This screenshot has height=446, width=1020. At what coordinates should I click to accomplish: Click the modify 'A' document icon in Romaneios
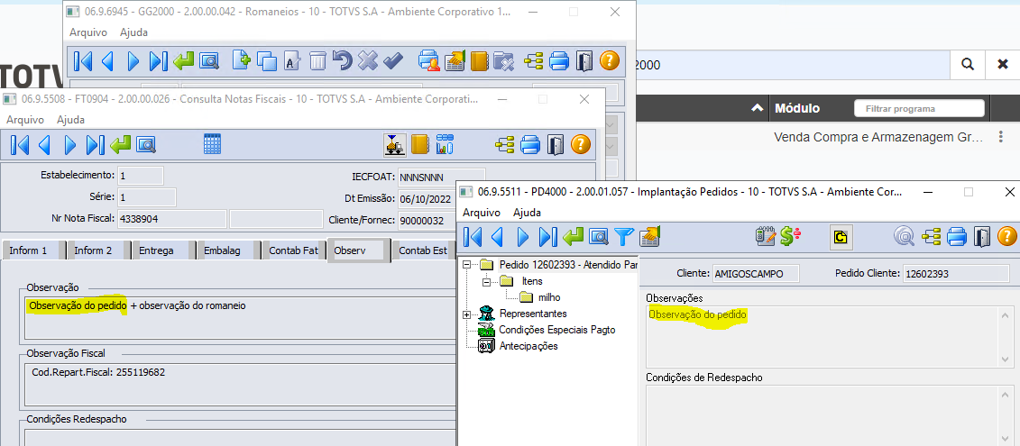[292, 61]
